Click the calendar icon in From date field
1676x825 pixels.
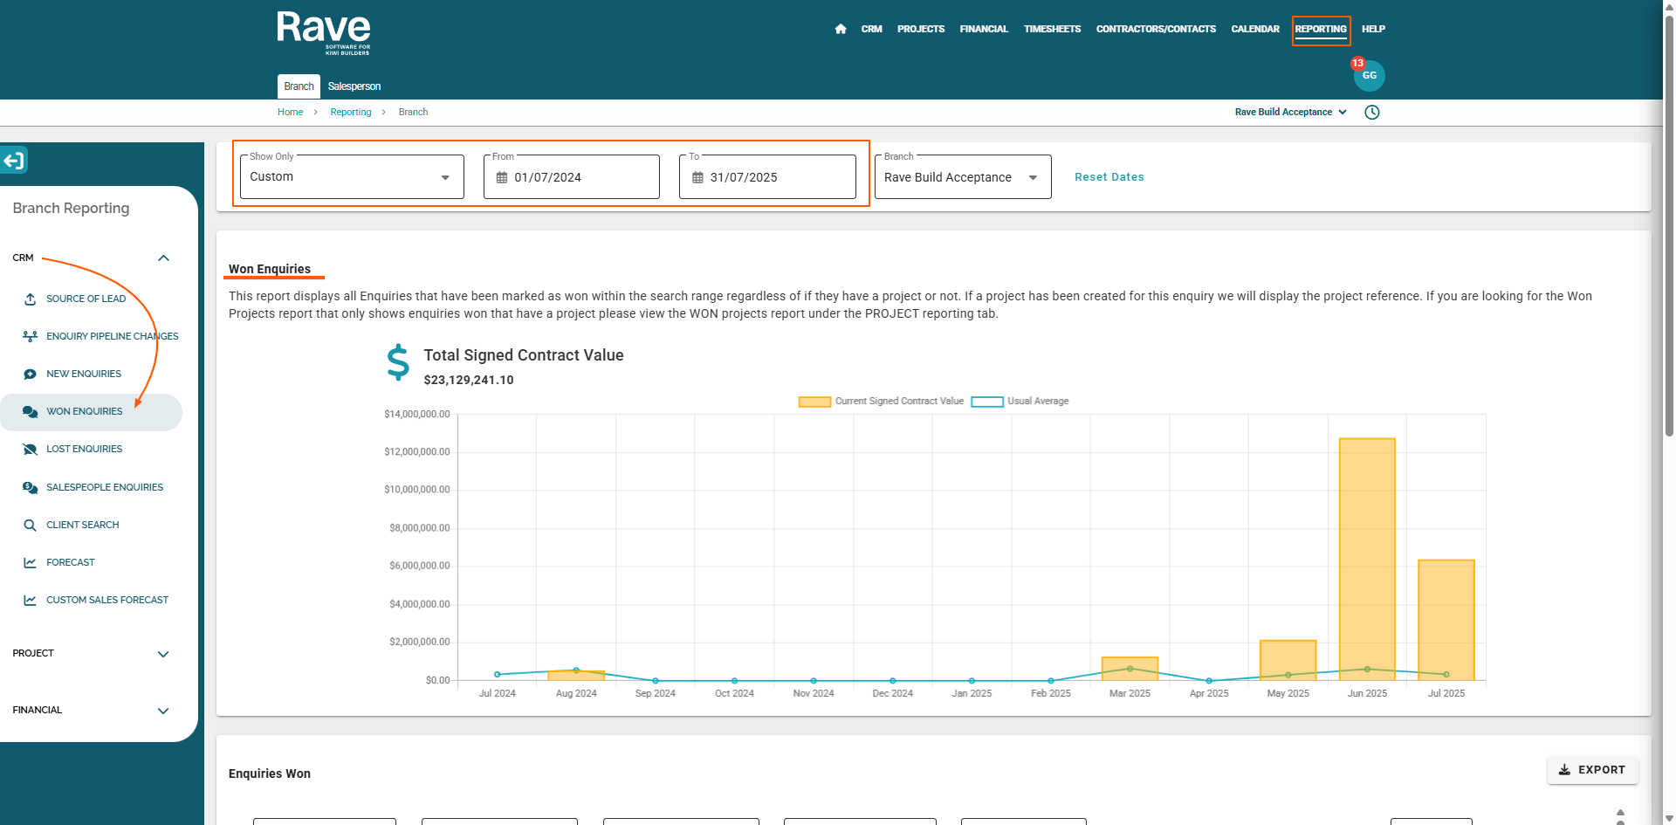click(x=502, y=177)
